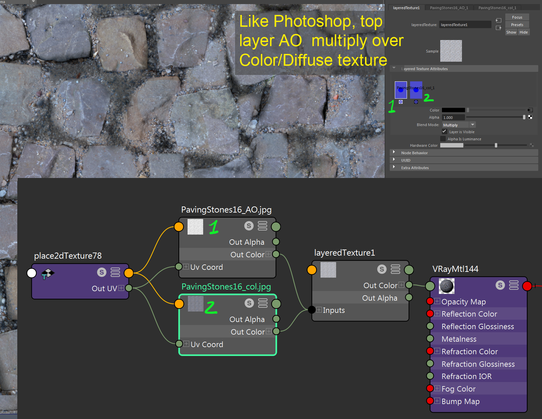The height and width of the screenshot is (419, 542).
Task: Click the red Bump Map port on VRayMtl144
Action: click(430, 401)
